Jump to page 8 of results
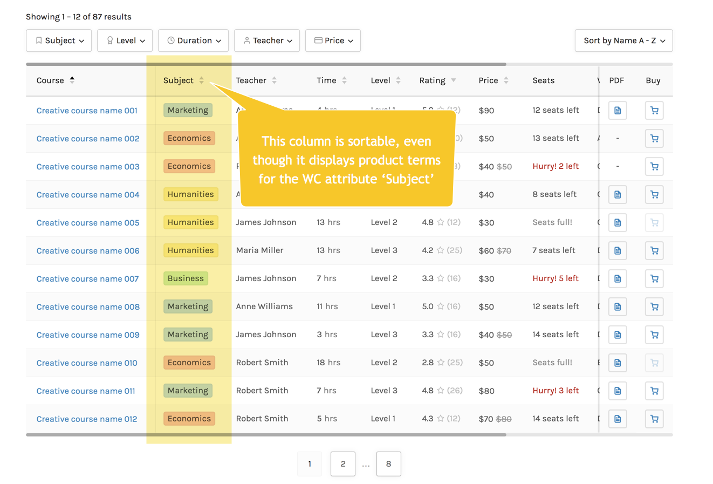The width and height of the screenshot is (713, 484). pos(388,464)
